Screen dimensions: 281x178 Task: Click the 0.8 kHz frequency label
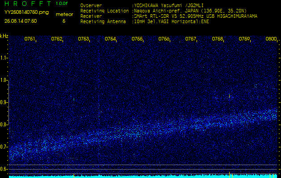pyautogui.click(x=4, y=125)
